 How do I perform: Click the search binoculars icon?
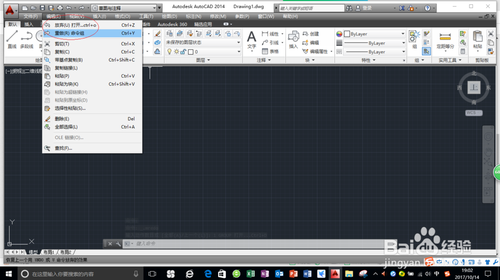click(x=349, y=8)
